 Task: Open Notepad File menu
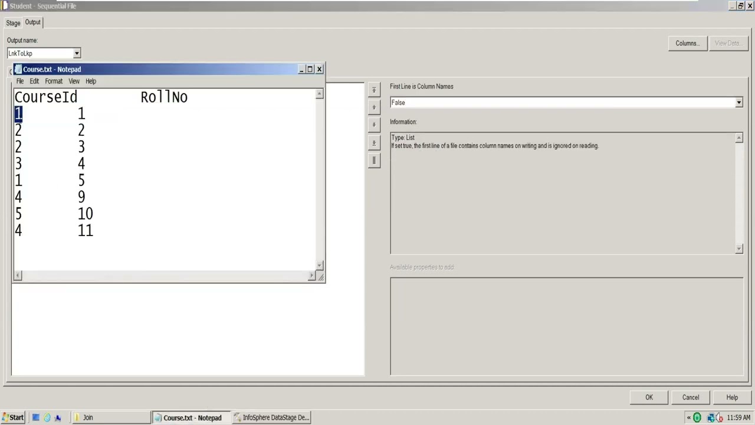coord(20,81)
